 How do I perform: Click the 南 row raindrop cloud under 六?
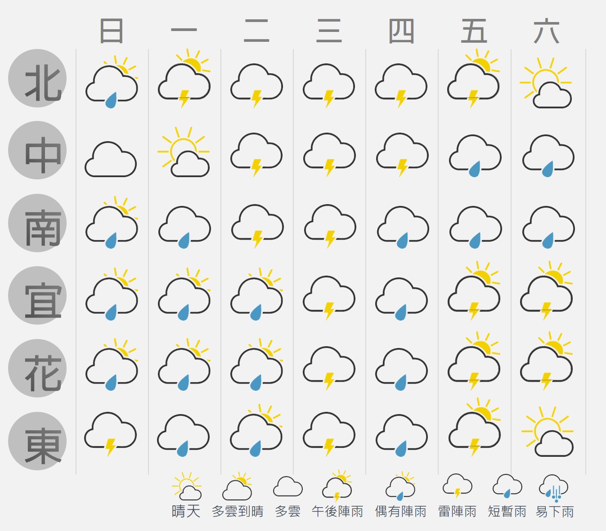pyautogui.click(x=548, y=228)
